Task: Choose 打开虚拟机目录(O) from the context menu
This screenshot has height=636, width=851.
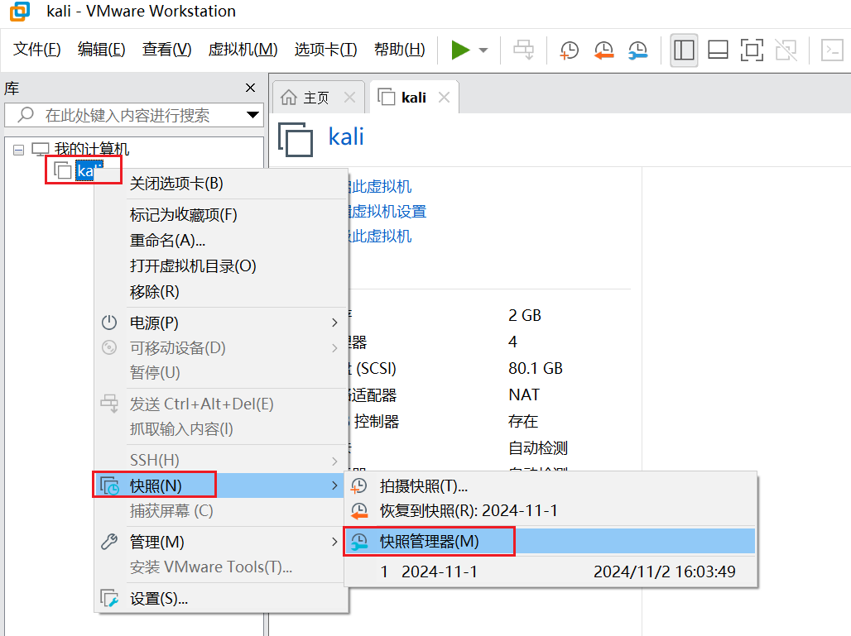Action: [221, 265]
